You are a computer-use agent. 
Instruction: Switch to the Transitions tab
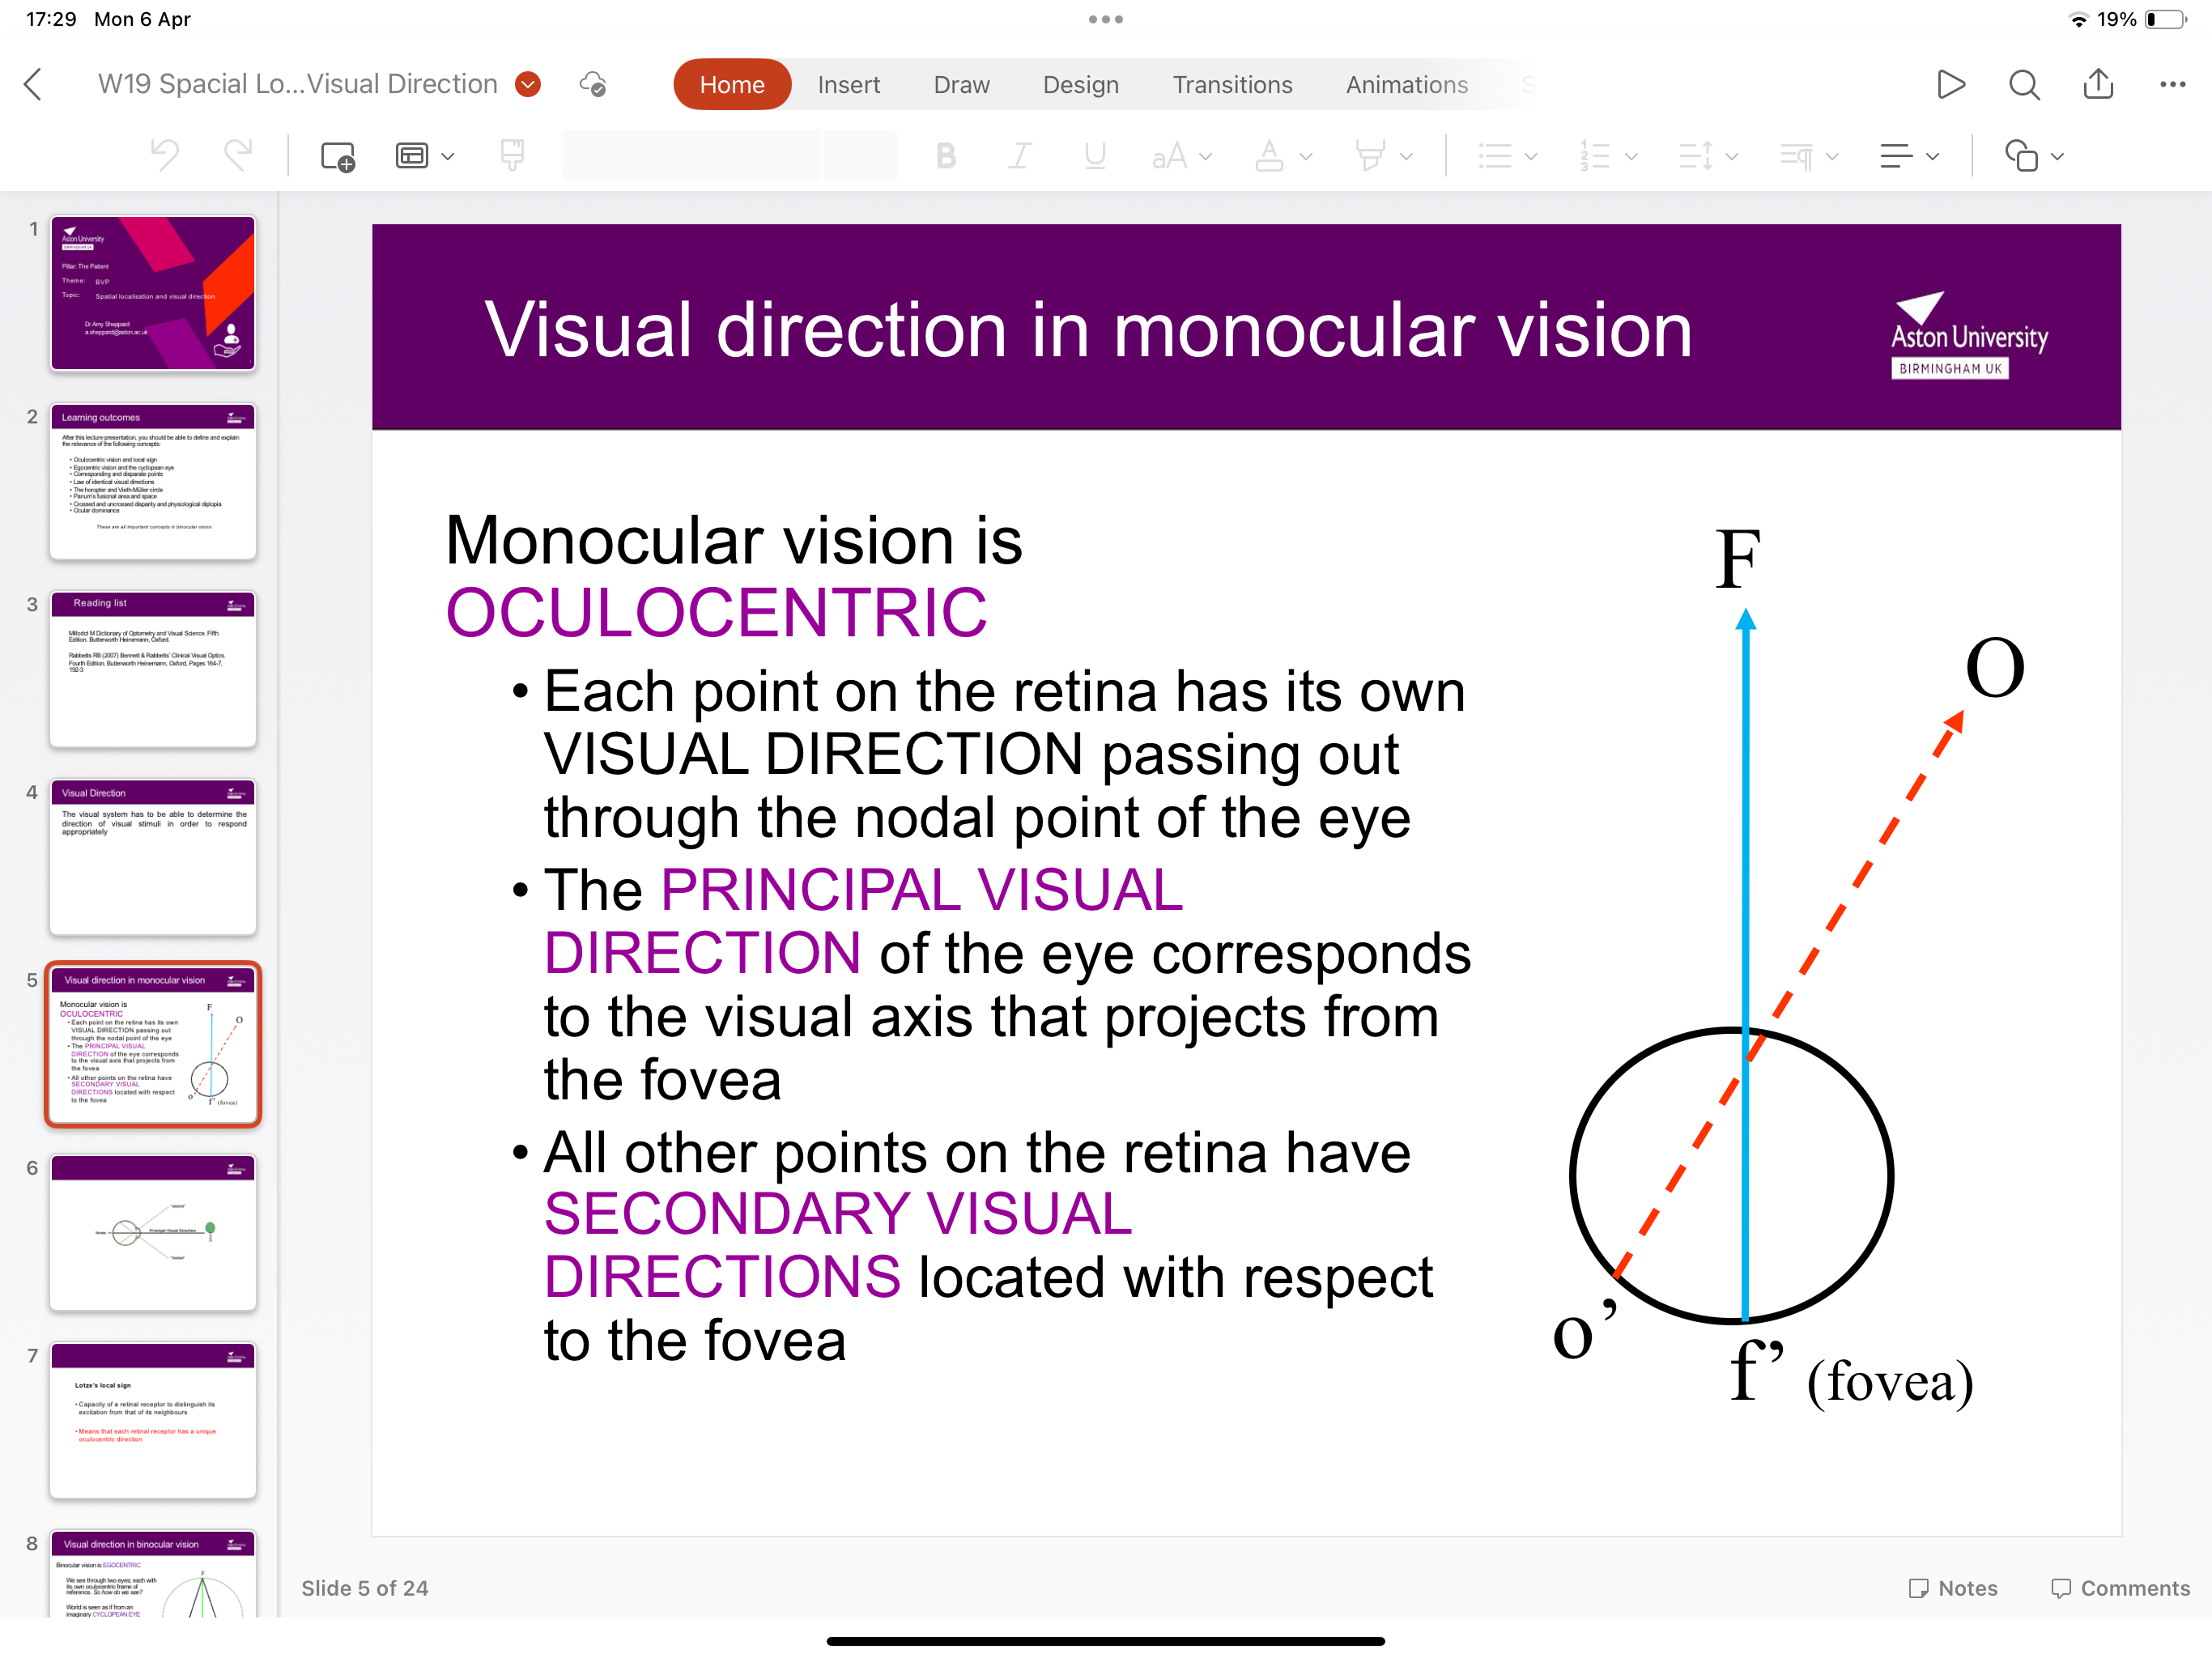(x=1233, y=84)
